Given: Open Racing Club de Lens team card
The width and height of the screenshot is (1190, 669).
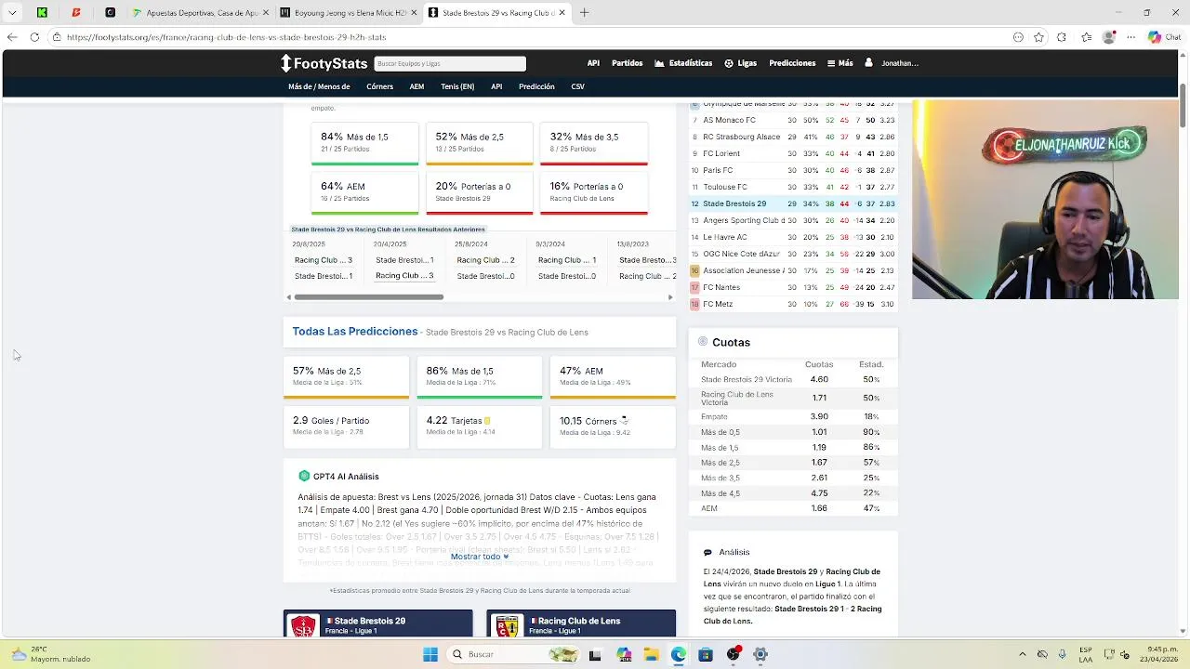Looking at the screenshot, I should [x=581, y=623].
